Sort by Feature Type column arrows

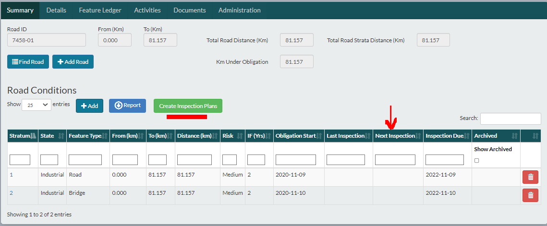(104, 136)
